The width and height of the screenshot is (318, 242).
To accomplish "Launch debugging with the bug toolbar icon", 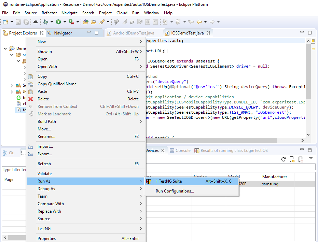I will tap(46, 22).
